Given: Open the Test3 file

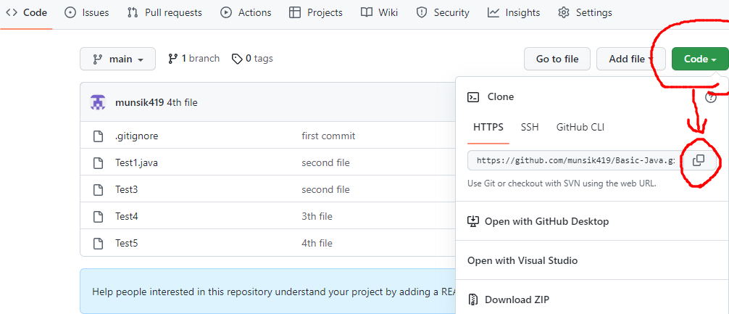Looking at the screenshot, I should 127,189.
